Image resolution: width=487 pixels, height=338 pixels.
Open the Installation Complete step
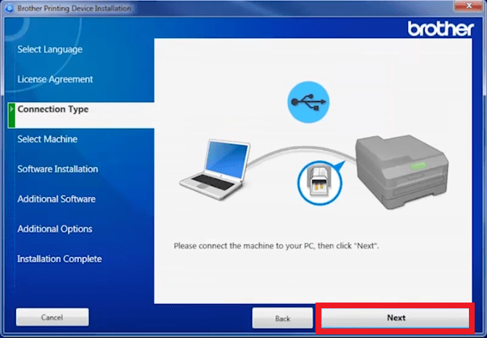[59, 259]
